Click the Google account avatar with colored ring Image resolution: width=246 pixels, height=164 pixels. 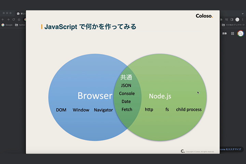[x=241, y=33]
